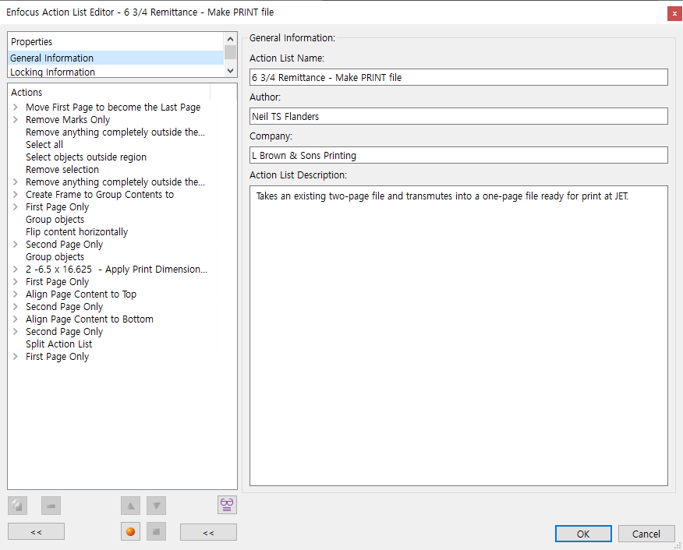Screen dimensions: 683x550
Task: Click the add new action icon button
Action: 17,506
